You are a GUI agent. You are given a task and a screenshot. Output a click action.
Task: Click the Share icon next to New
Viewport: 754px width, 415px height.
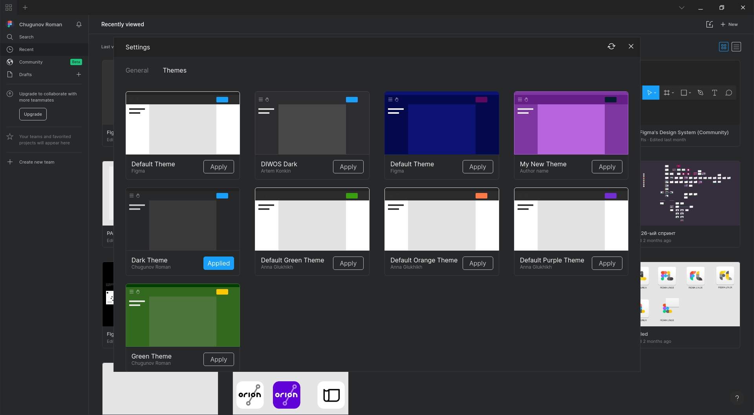709,24
